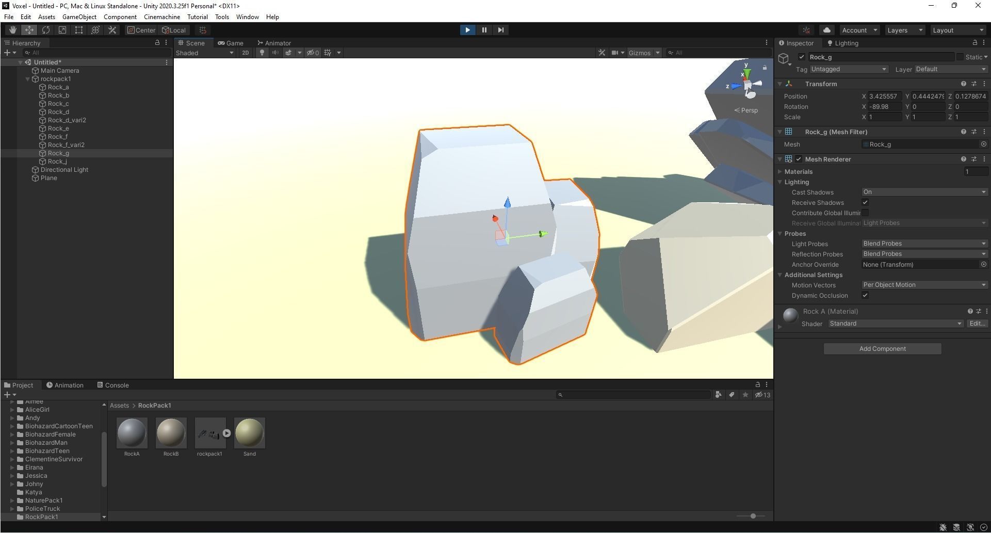Toggle scene audio in the Scene view

[x=275, y=53]
